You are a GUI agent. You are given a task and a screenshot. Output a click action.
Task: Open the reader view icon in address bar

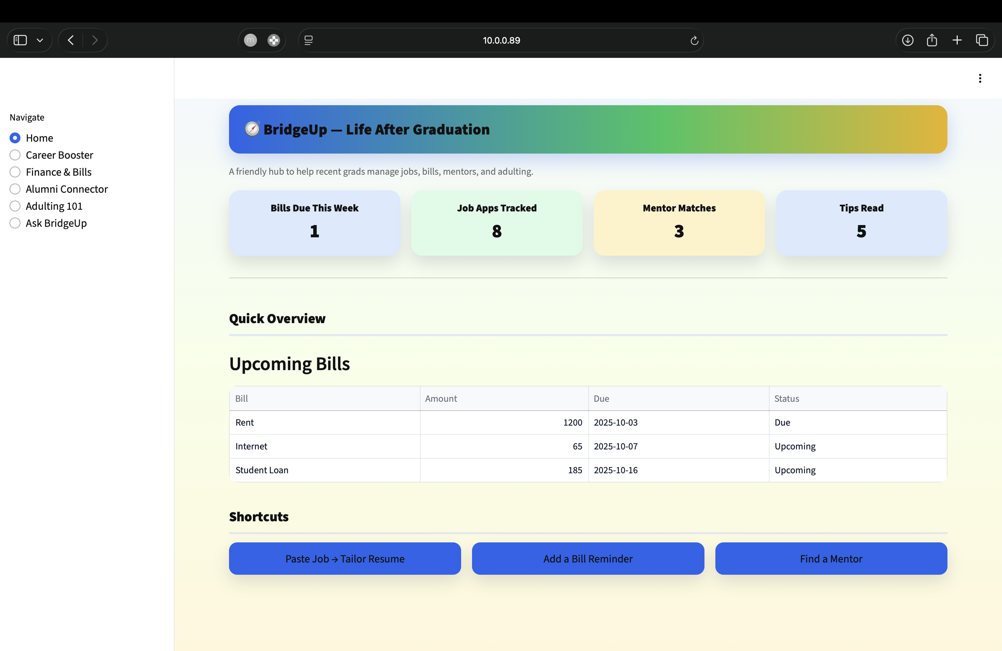point(308,41)
